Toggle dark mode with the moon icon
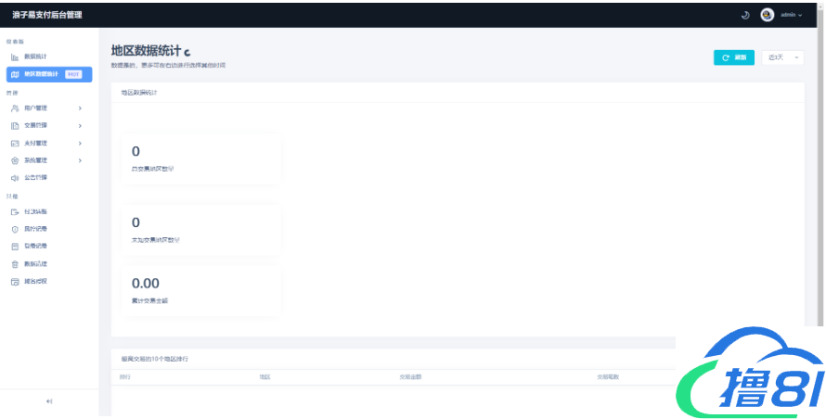This screenshot has height=419, width=826. point(744,15)
